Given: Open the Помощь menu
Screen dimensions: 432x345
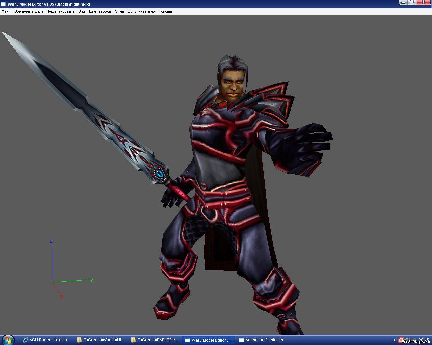Looking at the screenshot, I should (165, 11).
